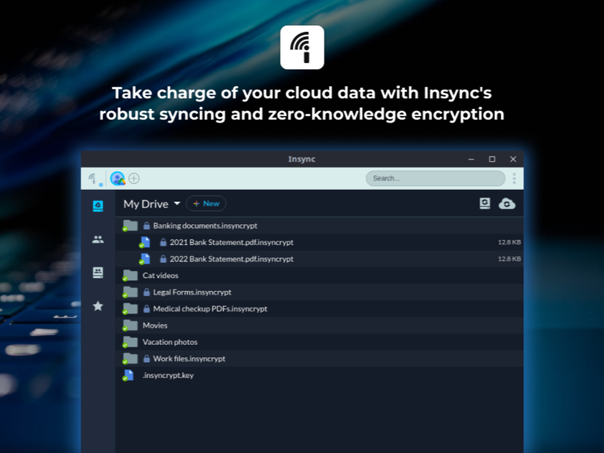
Task: Open Shared drives sidebar icon
Action: coord(98,272)
